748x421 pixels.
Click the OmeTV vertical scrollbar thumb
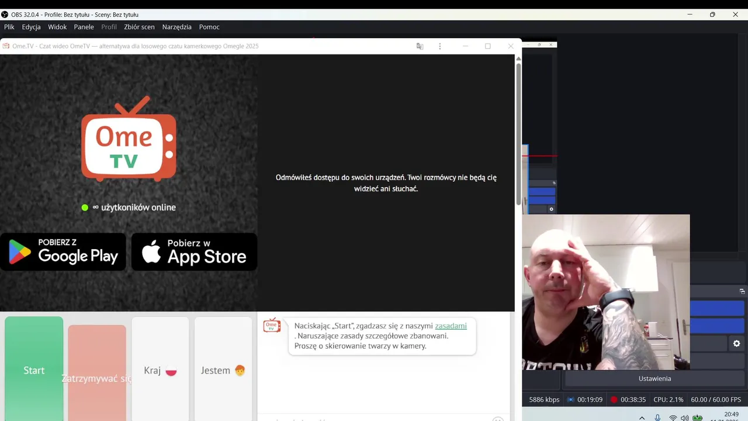click(518, 134)
